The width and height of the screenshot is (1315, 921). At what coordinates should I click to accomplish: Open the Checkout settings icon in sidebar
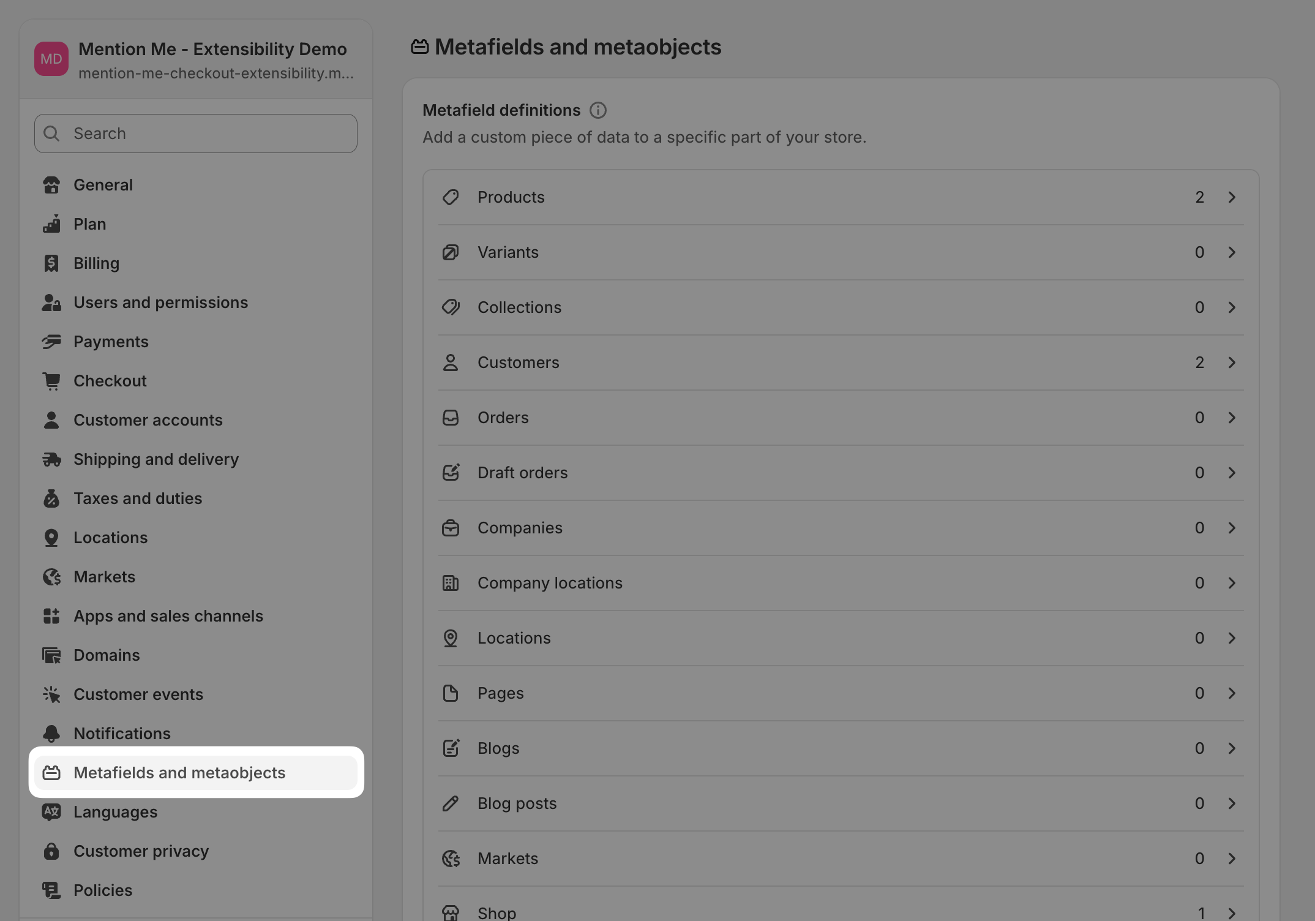pos(51,380)
